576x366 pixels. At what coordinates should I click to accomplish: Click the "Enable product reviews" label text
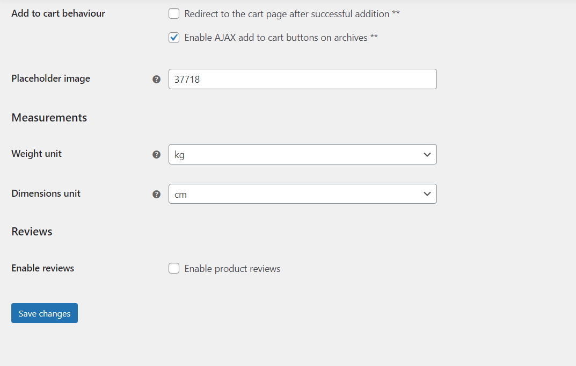click(232, 269)
